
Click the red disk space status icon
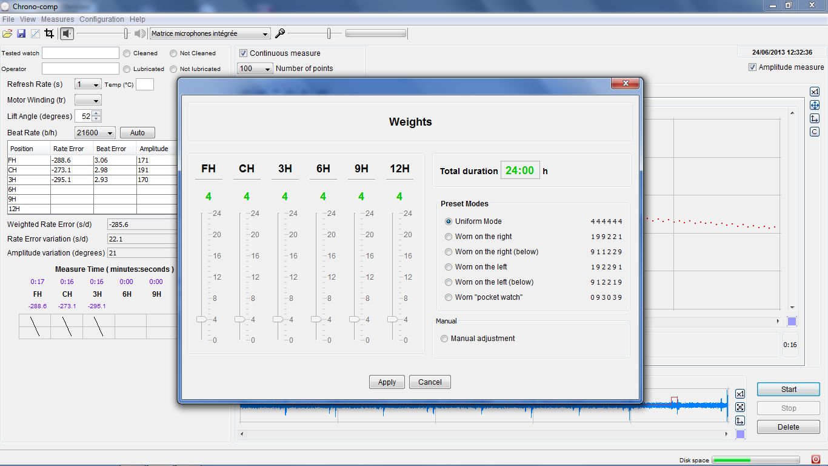(x=815, y=459)
